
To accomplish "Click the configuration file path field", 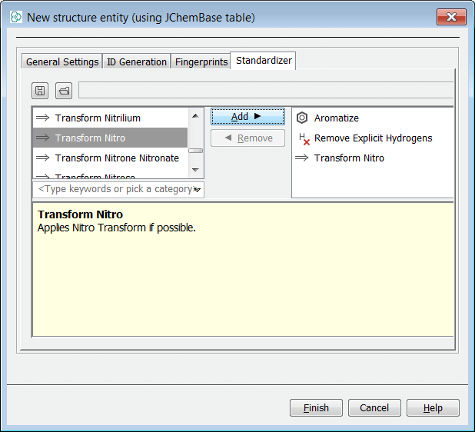I will [265, 91].
